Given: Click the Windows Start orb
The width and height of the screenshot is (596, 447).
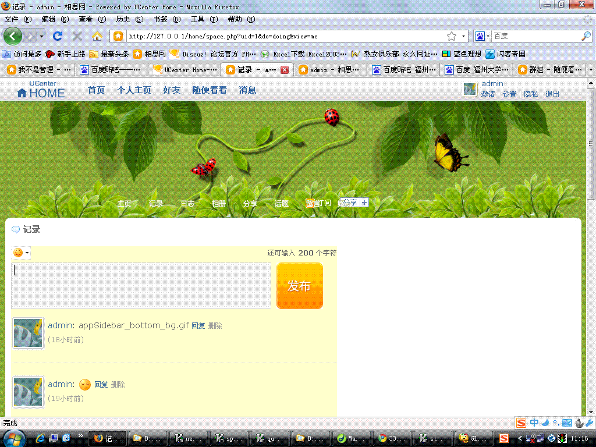Looking at the screenshot, I should tap(14, 438).
